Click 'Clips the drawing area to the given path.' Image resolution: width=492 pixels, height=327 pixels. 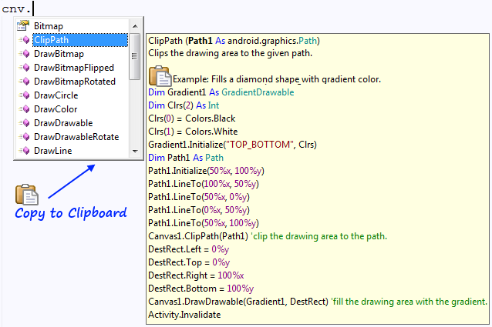(x=230, y=53)
